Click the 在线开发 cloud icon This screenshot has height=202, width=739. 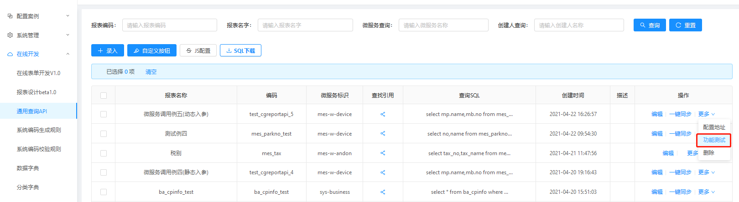(10, 54)
